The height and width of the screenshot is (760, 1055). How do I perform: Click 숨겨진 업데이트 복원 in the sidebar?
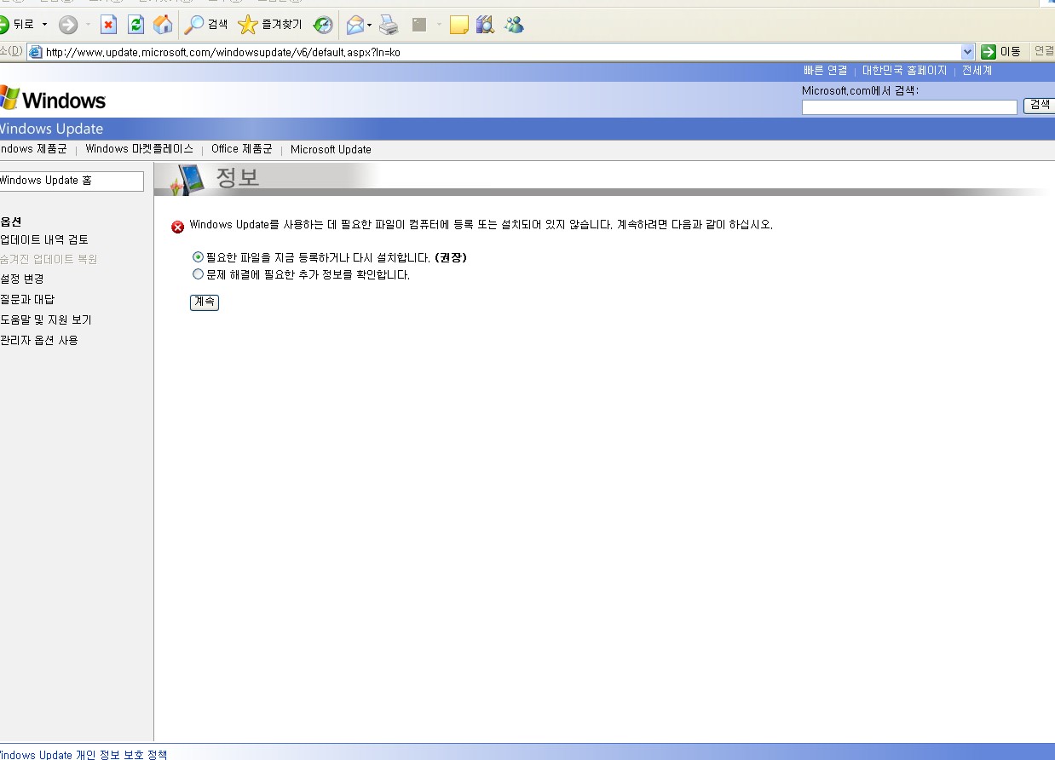(x=49, y=260)
